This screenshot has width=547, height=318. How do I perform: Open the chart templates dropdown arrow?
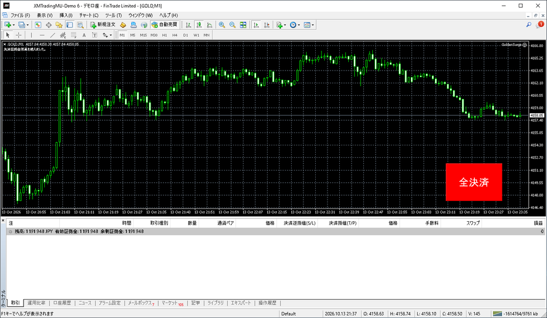pyautogui.click(x=313, y=25)
